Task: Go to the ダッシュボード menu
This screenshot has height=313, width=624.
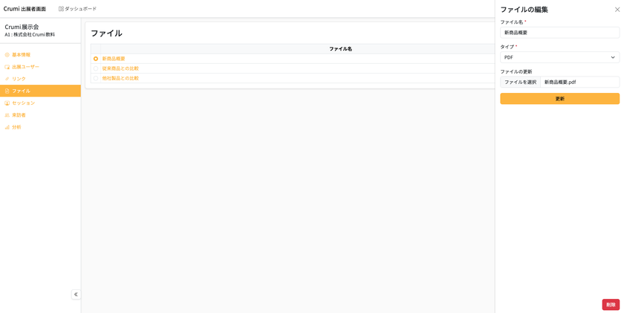Action: click(77, 9)
